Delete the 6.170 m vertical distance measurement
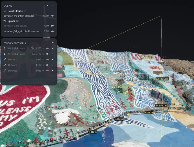 pos(53,54)
